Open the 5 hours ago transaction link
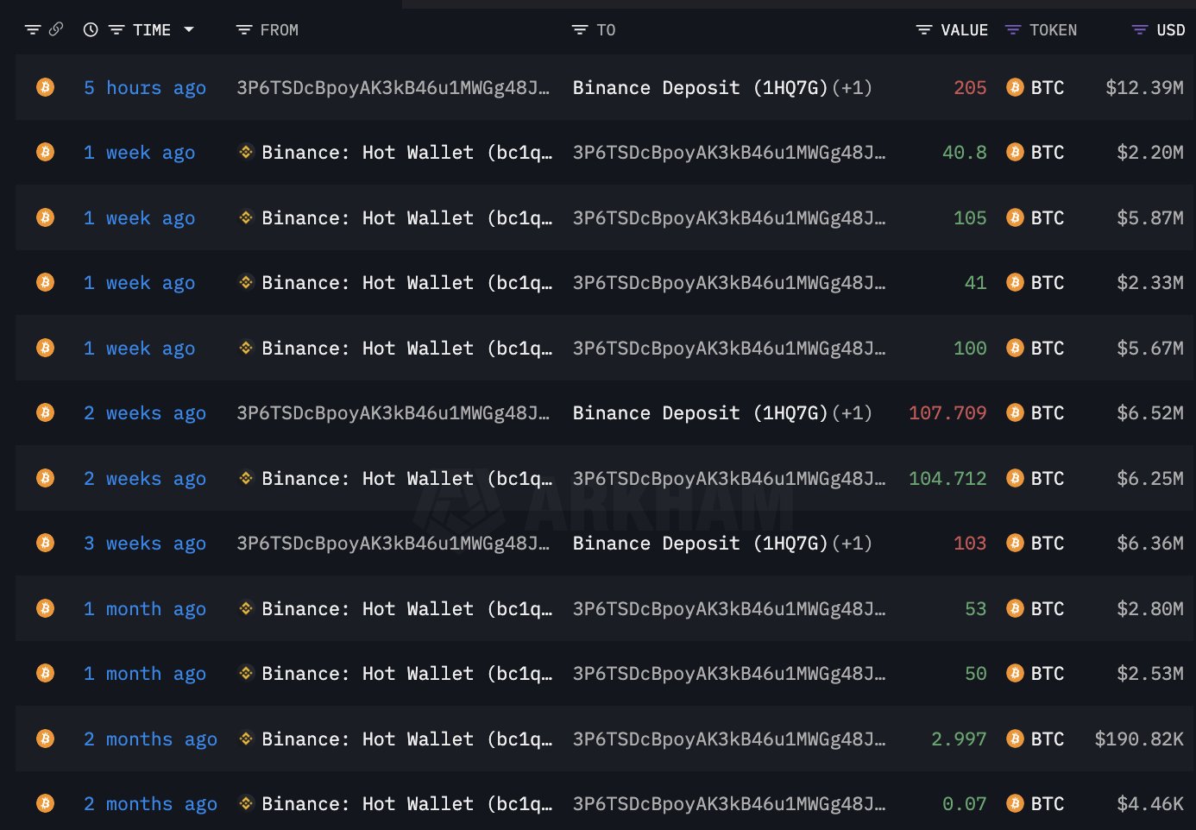Viewport: 1196px width, 830px height. point(143,87)
